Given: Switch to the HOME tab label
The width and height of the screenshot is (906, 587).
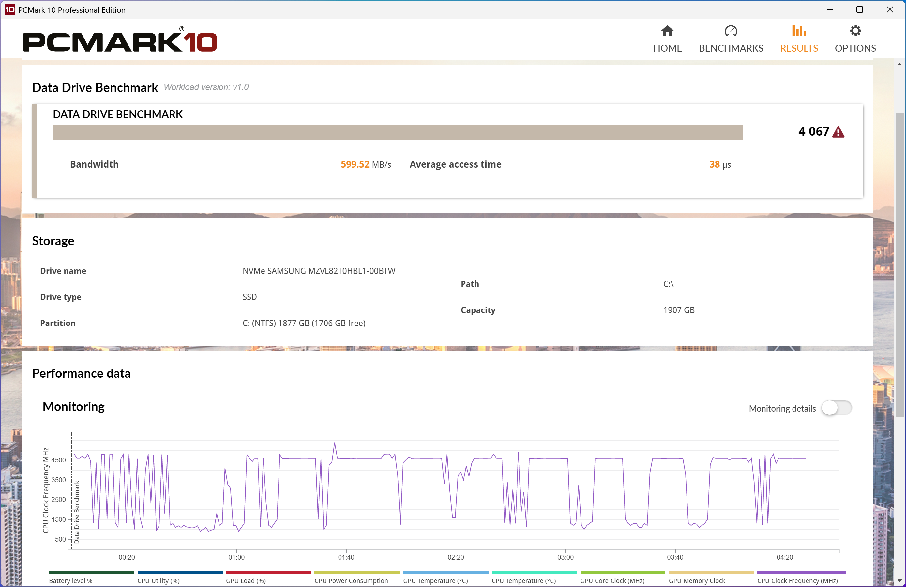Looking at the screenshot, I should (x=667, y=48).
